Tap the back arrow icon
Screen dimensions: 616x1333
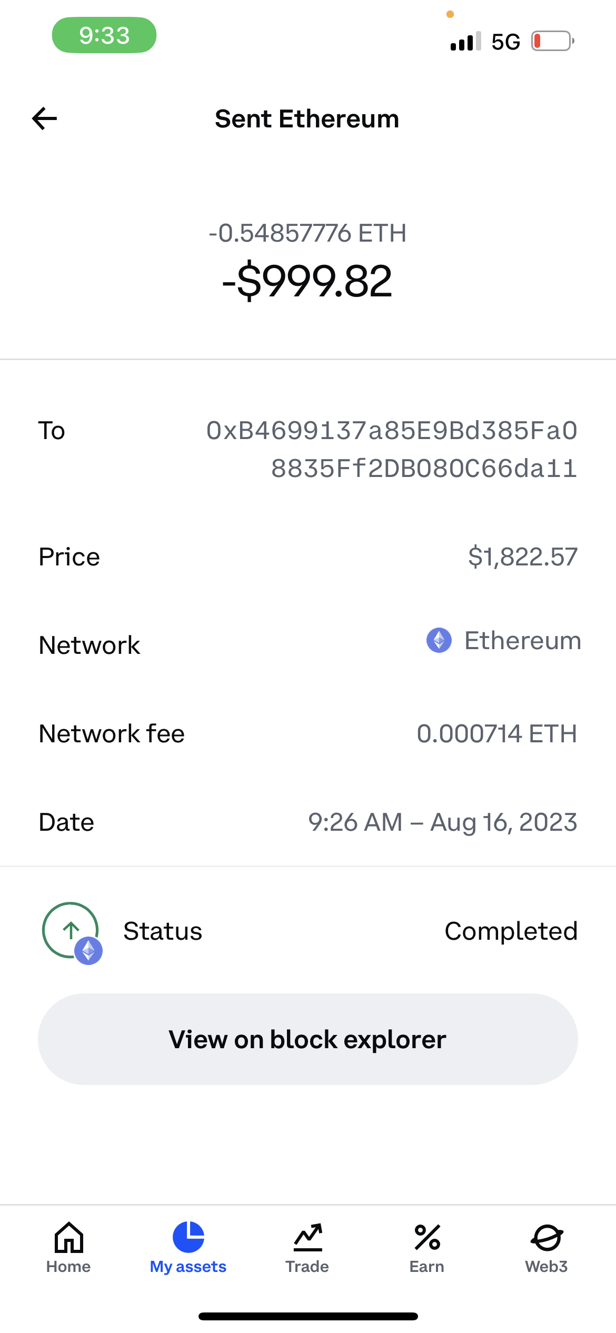point(45,118)
